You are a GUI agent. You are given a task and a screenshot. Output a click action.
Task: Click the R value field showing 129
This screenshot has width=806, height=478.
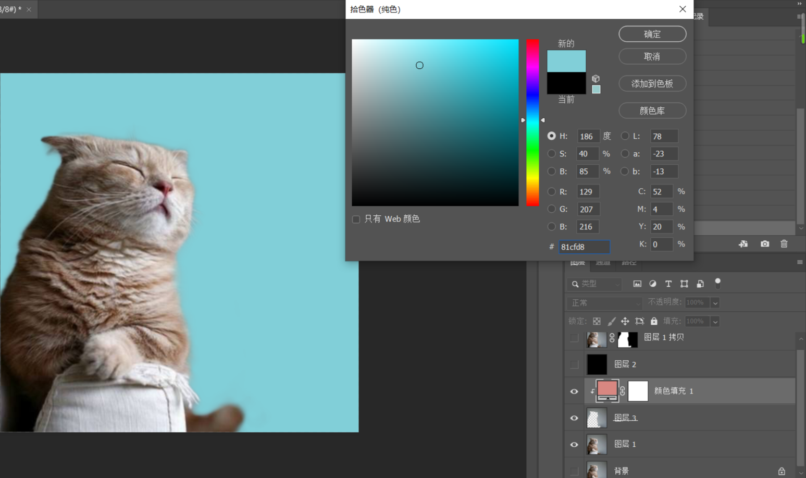[x=588, y=191]
